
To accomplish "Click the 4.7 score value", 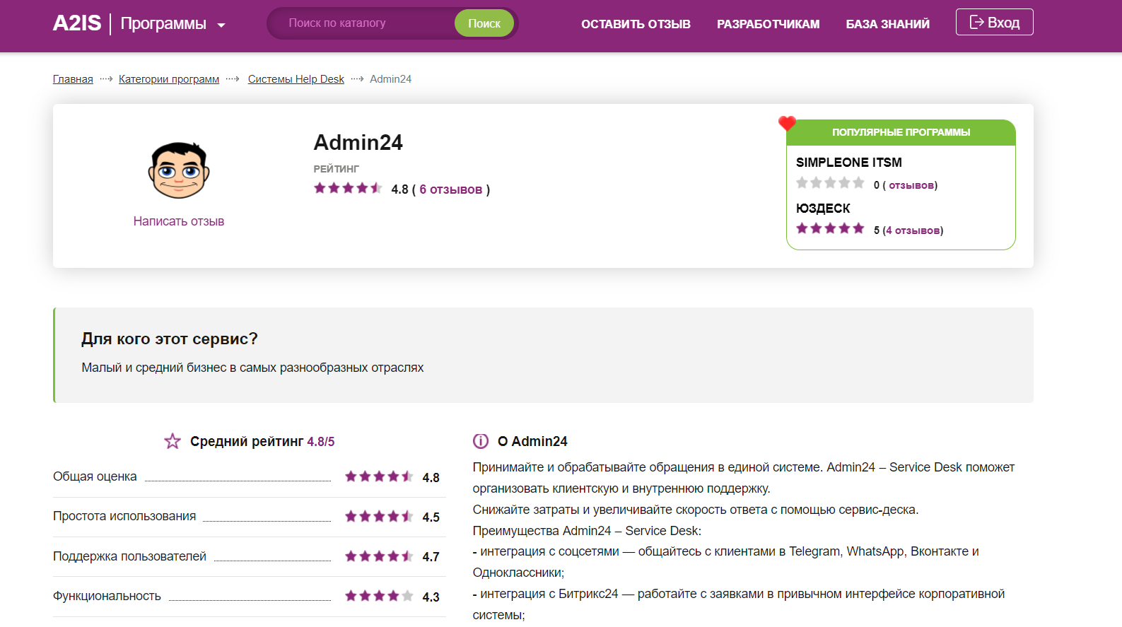I will coord(431,557).
